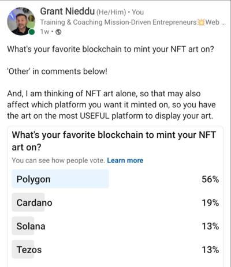
Task: Expand the truncated headline ellipsis
Action: pos(223,22)
